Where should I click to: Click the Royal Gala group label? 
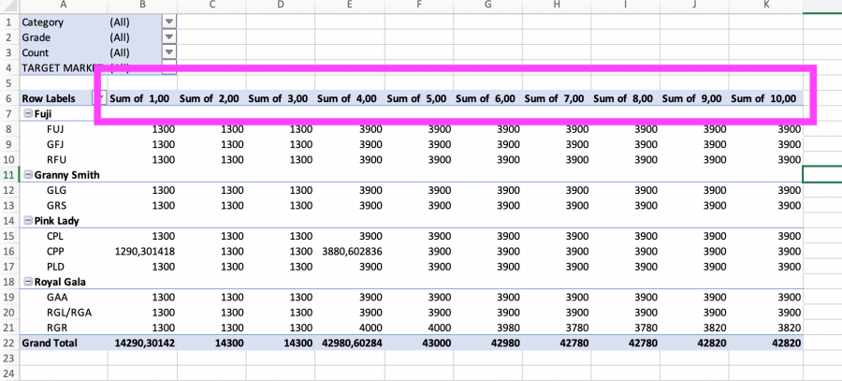pos(60,282)
